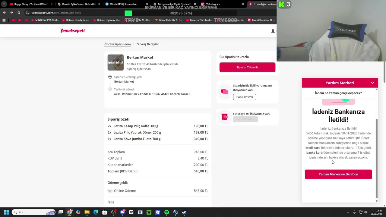Click the microphone icon in system tray

[x=354, y=212]
